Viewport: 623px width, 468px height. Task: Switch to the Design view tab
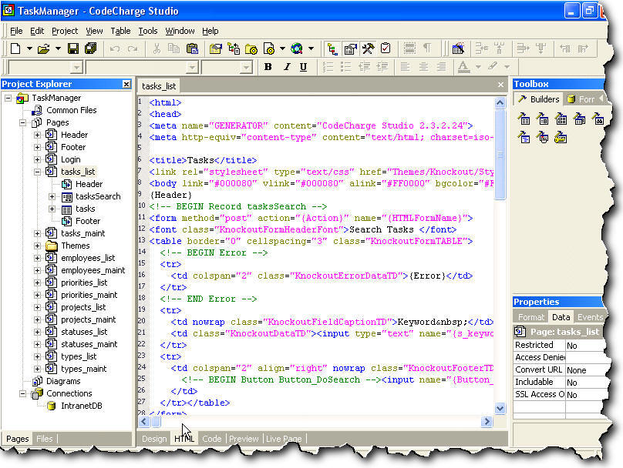[154, 439]
